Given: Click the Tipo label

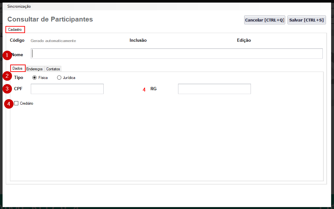Looking at the screenshot, I should (x=19, y=78).
